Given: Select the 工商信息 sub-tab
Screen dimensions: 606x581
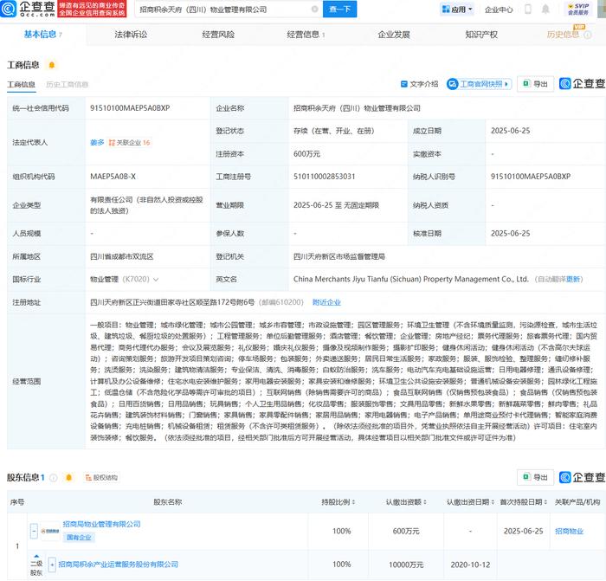Looking at the screenshot, I should [22, 84].
